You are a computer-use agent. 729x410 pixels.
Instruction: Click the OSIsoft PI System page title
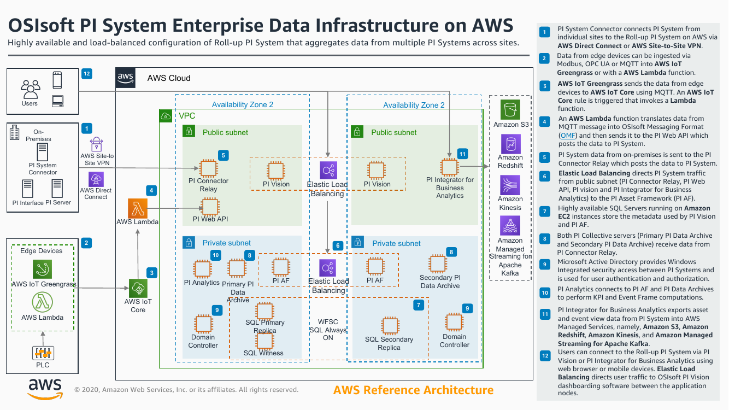tap(260, 25)
